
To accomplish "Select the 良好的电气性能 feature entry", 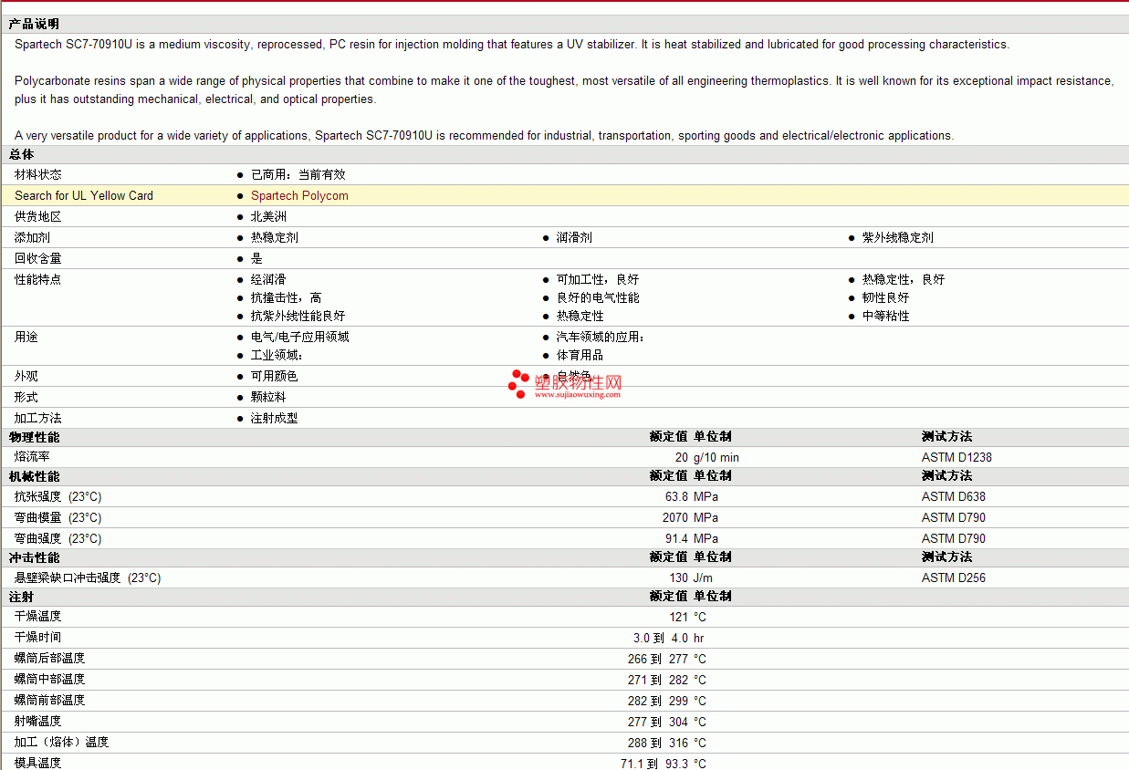I will [598, 297].
